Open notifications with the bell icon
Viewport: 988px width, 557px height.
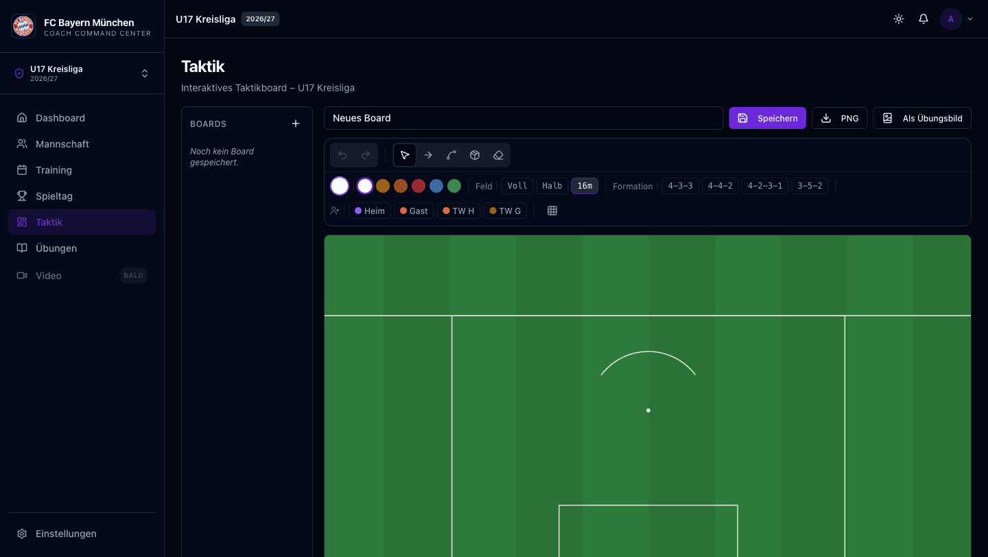pyautogui.click(x=924, y=19)
